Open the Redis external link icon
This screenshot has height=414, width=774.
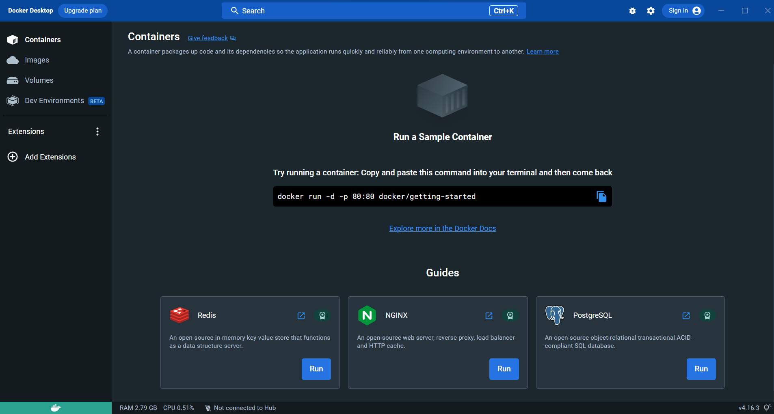pos(301,316)
